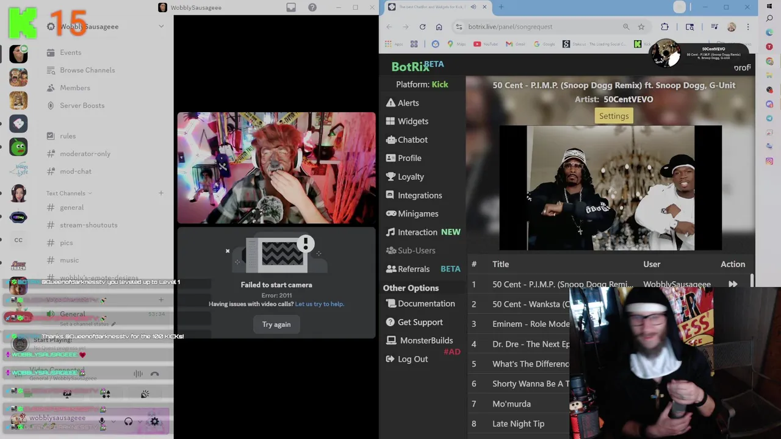Open Integrations in the BotRix menu
This screenshot has width=781, height=439.
click(414, 195)
